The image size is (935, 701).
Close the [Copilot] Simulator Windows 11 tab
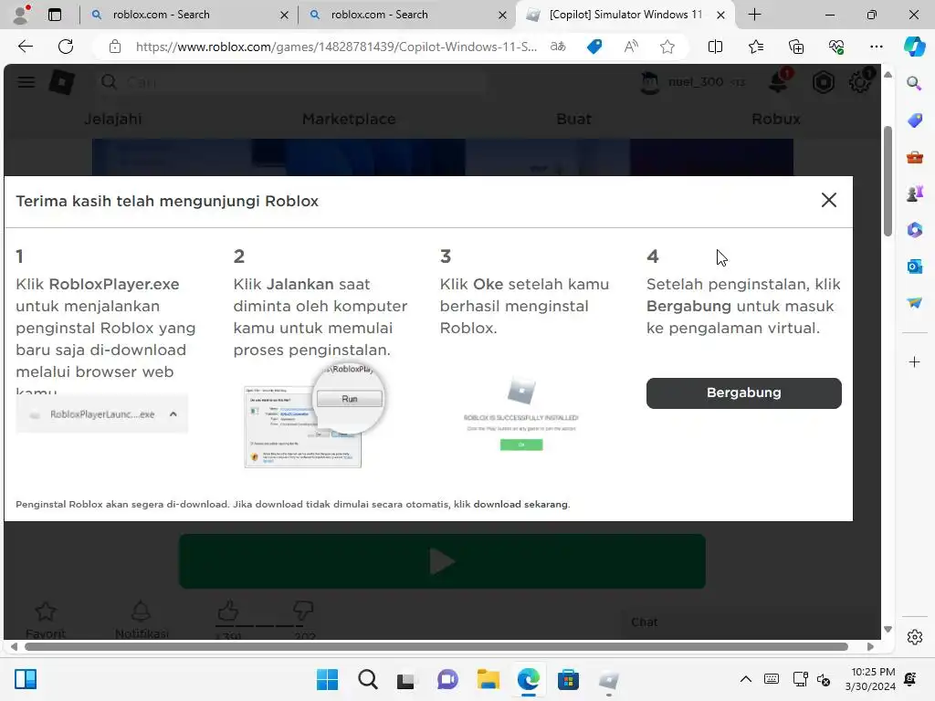tap(720, 15)
